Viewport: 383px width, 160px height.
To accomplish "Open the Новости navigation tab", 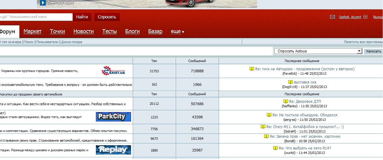I will (83, 31).
